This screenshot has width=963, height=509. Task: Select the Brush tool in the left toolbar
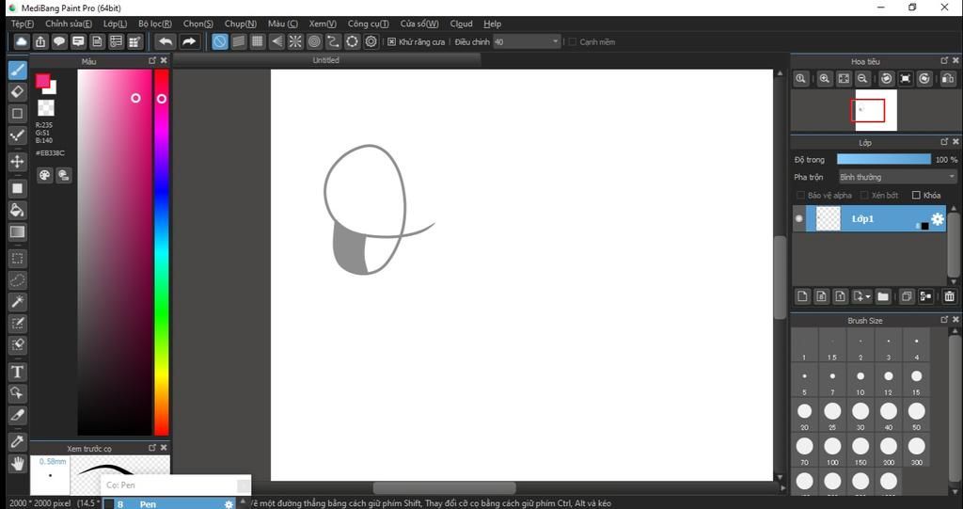click(17, 70)
